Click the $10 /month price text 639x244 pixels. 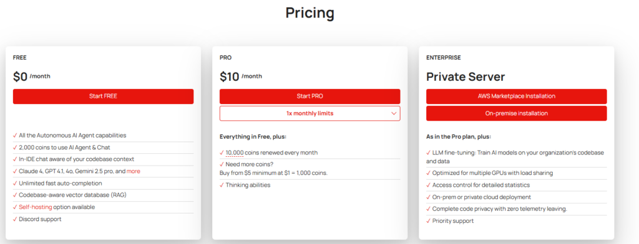coord(241,77)
